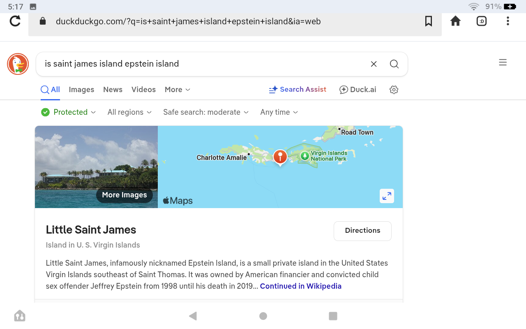Viewport: 526px width, 329px height.
Task: Clear the search query with X
Action: [x=374, y=64]
